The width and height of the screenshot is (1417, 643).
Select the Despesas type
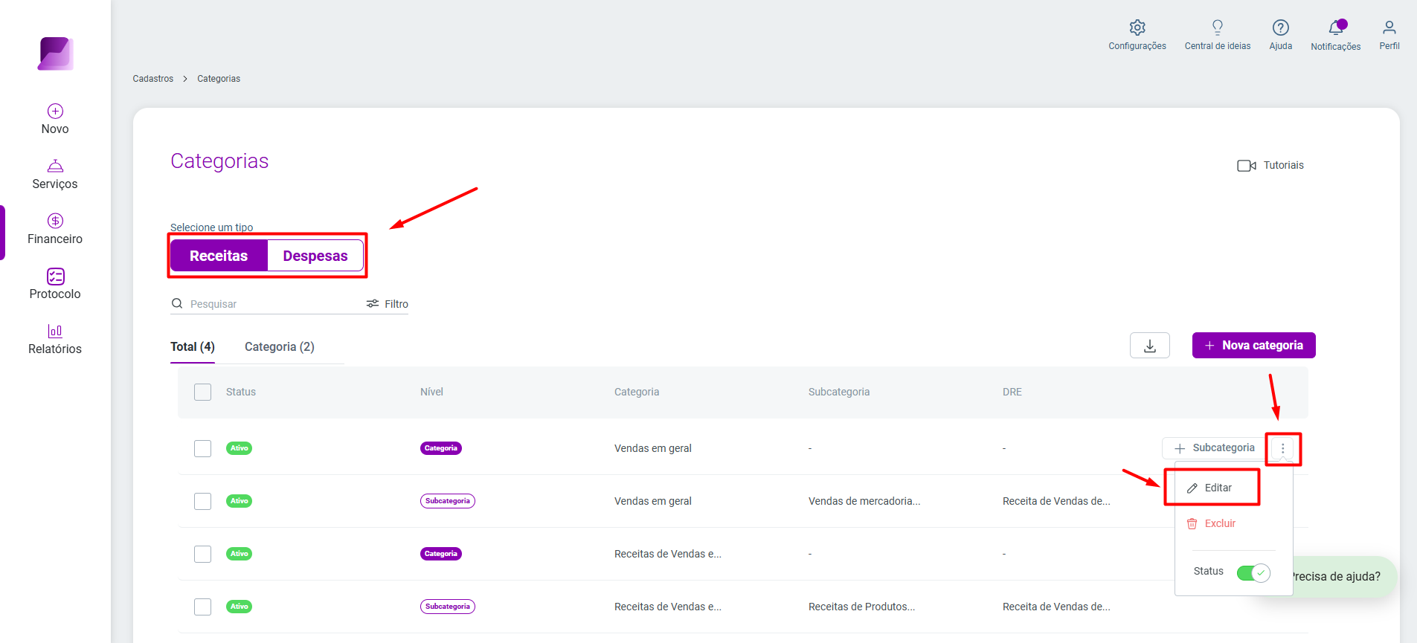point(315,256)
